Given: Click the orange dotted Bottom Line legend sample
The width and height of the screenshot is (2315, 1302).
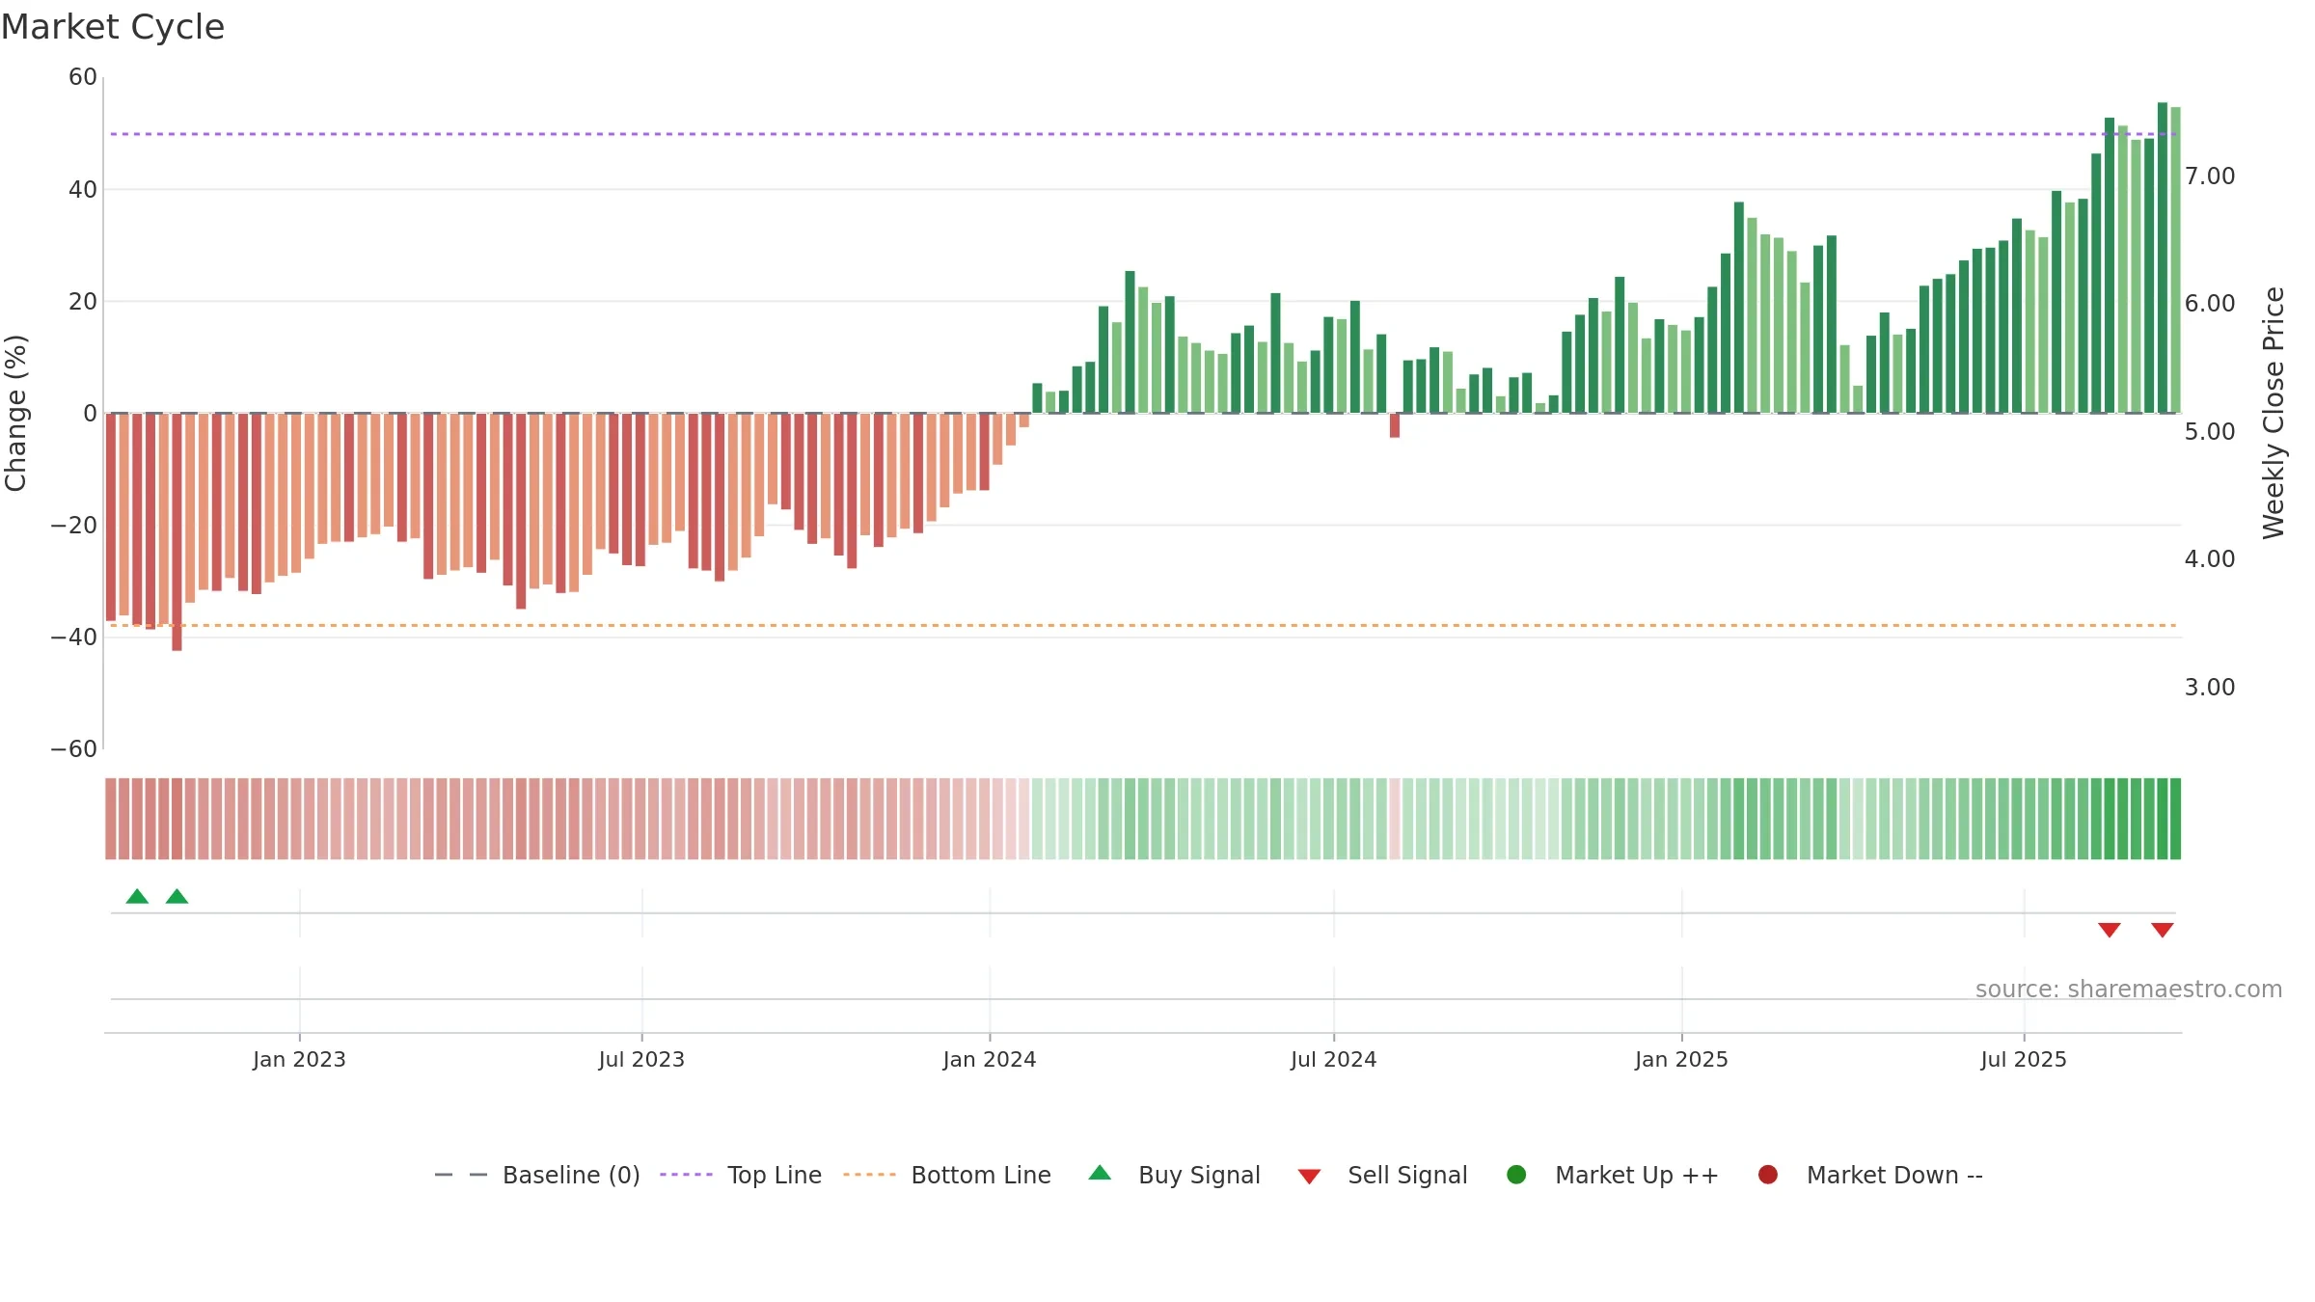Looking at the screenshot, I should [869, 1175].
